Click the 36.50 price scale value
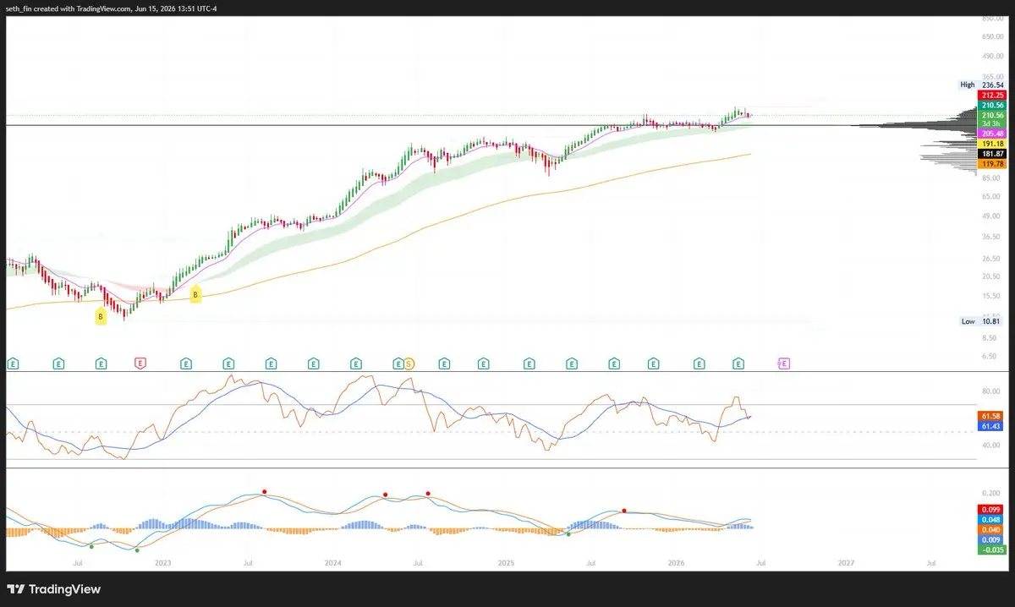 click(x=993, y=237)
